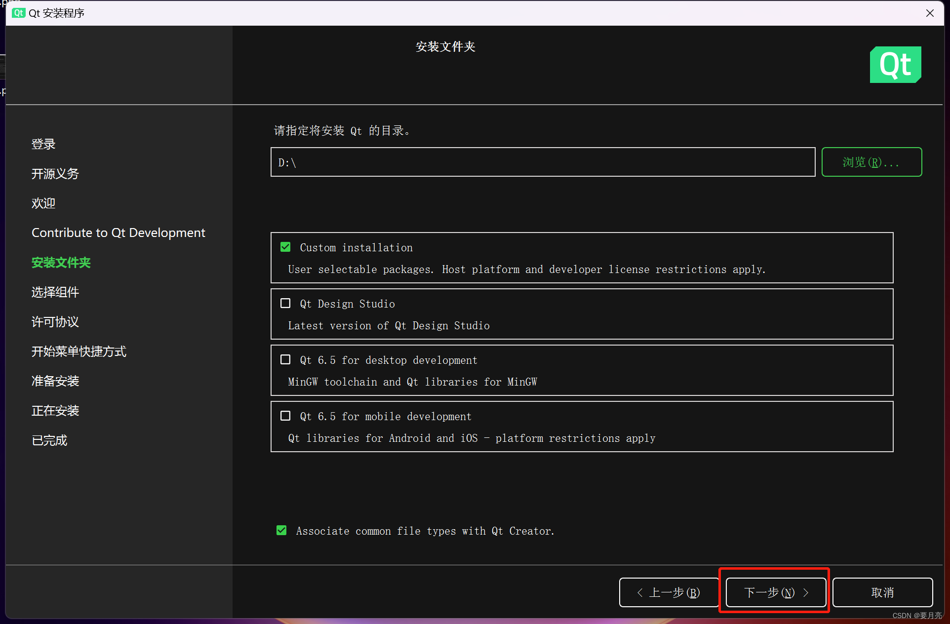Click the 'Qt libraries for Android and iOS' description
This screenshot has height=624, width=950.
click(x=472, y=438)
